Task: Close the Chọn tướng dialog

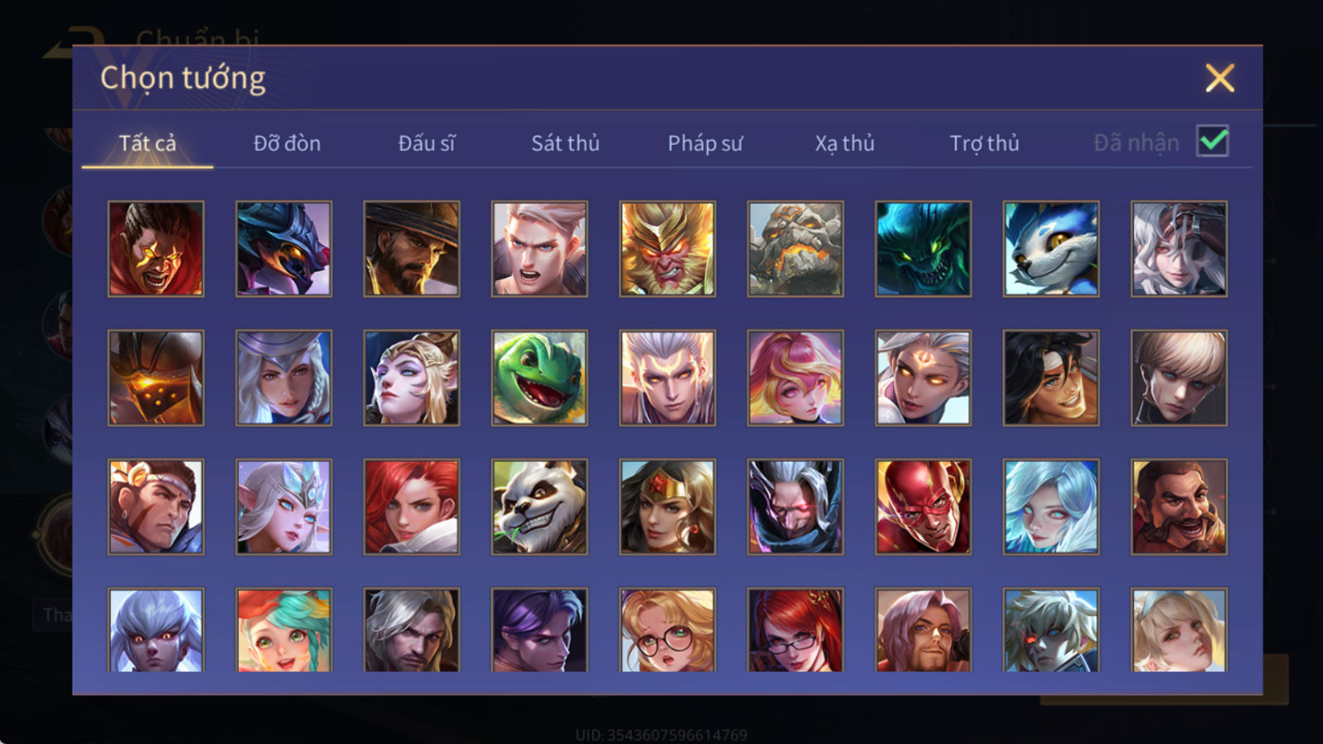Action: pos(1220,79)
